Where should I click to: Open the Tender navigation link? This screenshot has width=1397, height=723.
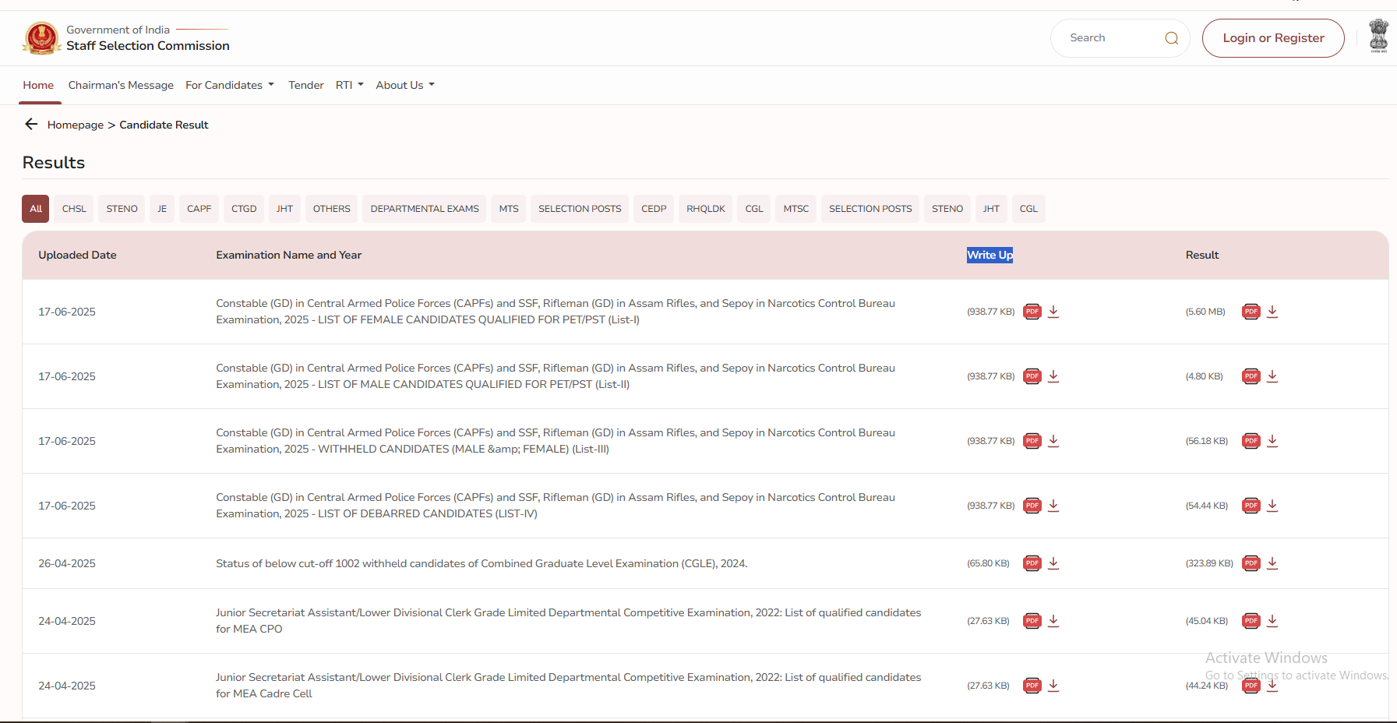[x=305, y=85]
